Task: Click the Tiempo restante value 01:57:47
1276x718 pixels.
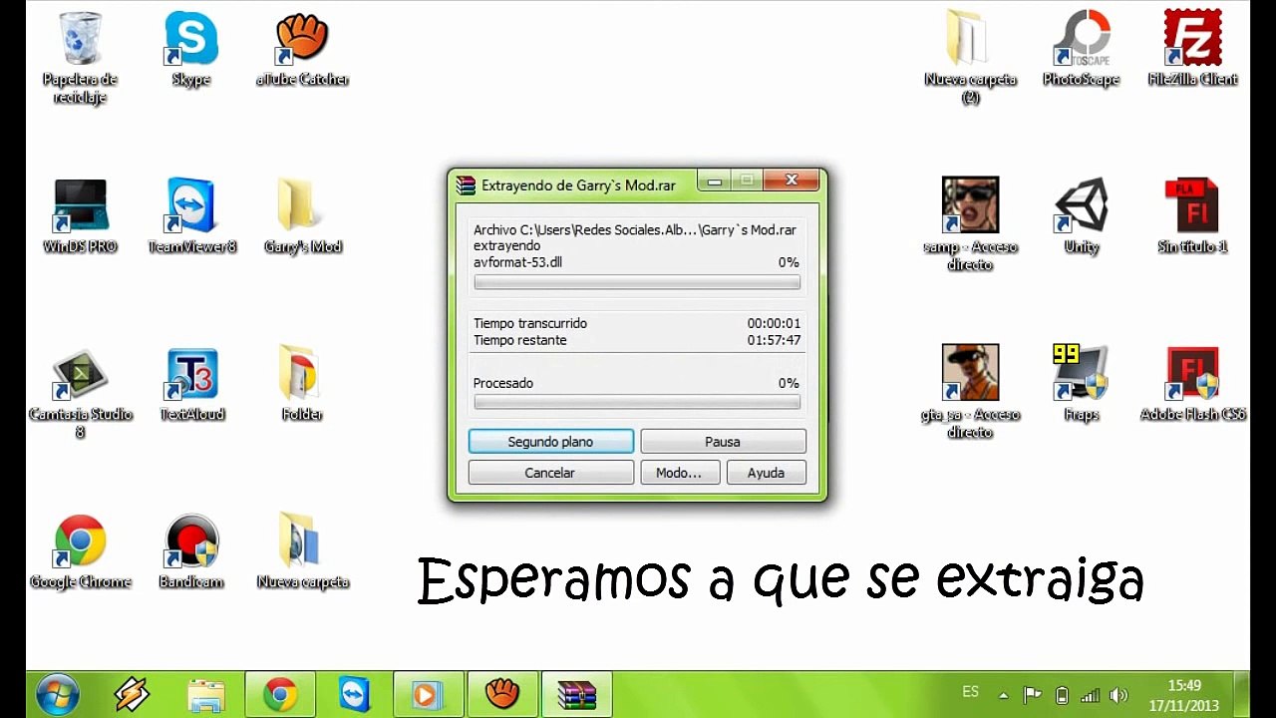Action: click(x=774, y=340)
